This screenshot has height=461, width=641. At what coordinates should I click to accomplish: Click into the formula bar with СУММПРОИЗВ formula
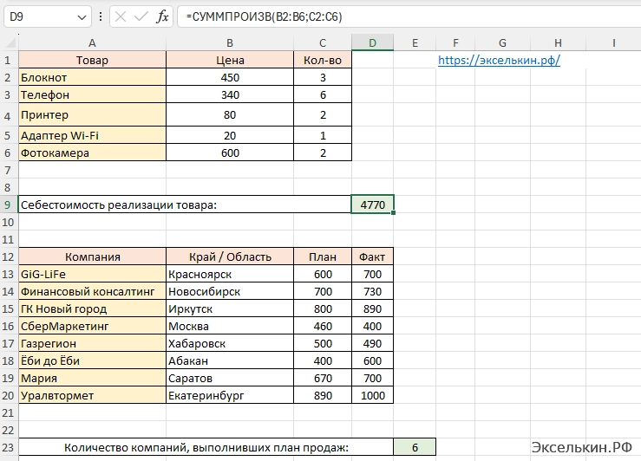tap(399, 16)
